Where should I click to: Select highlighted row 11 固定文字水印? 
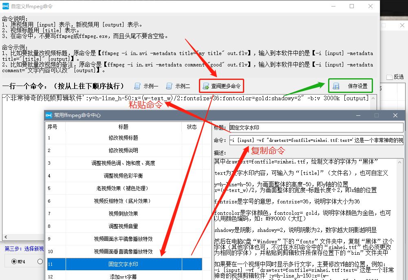coord(124,264)
